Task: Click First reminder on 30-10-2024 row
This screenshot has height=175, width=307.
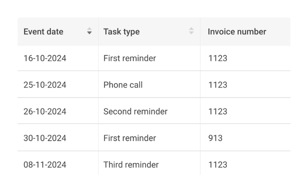Action: coord(130,138)
